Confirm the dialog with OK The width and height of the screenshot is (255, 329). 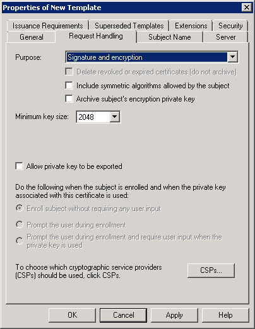(x=72, y=315)
